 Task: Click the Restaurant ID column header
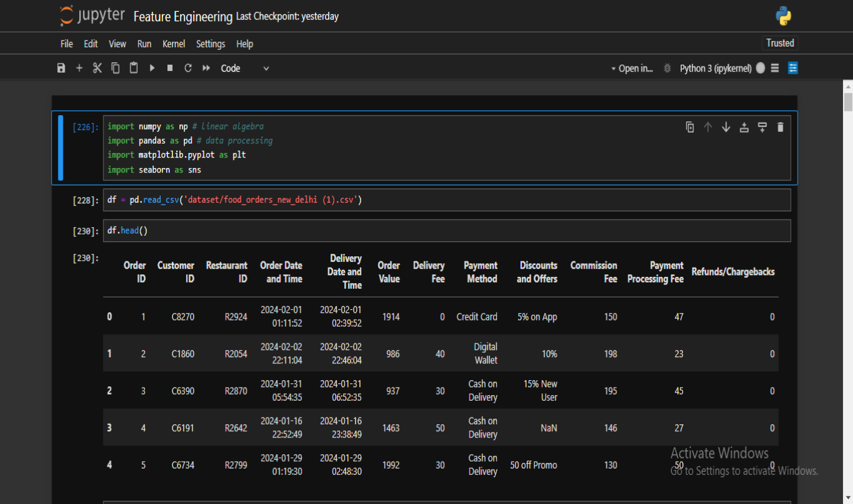[x=227, y=272]
